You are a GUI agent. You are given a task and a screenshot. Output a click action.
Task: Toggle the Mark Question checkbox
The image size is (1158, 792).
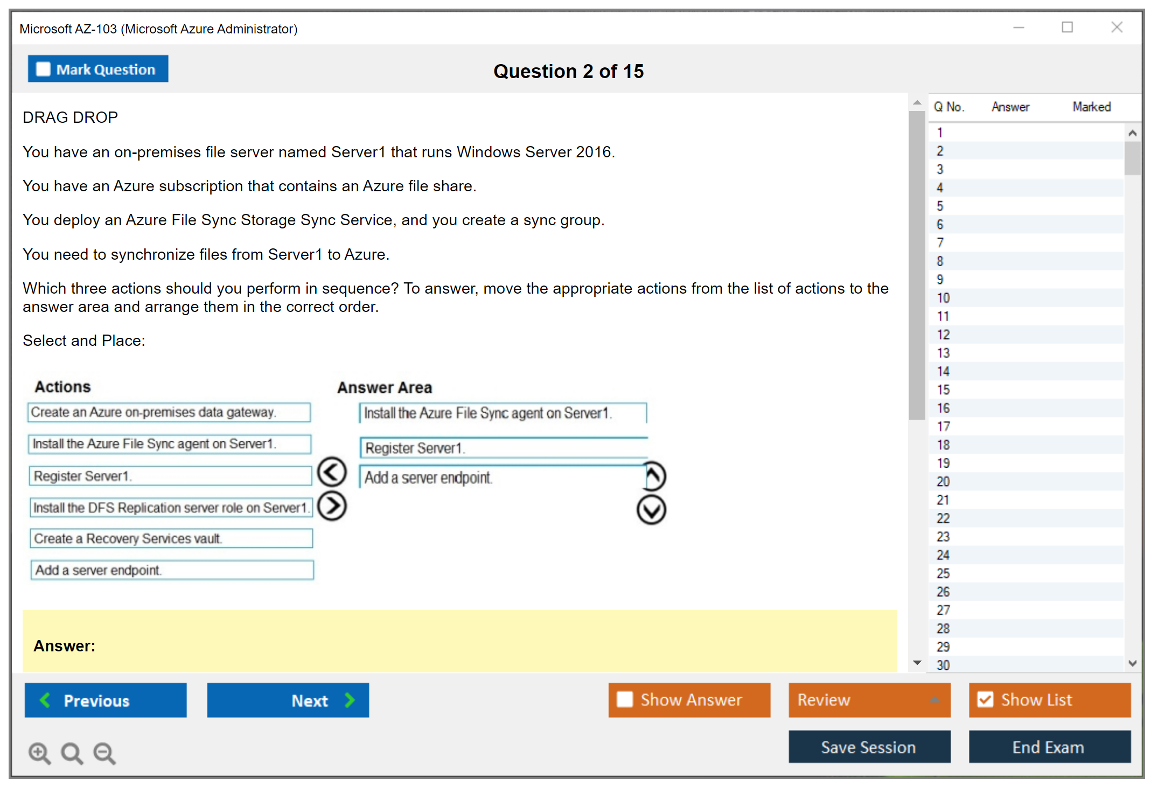click(x=43, y=70)
